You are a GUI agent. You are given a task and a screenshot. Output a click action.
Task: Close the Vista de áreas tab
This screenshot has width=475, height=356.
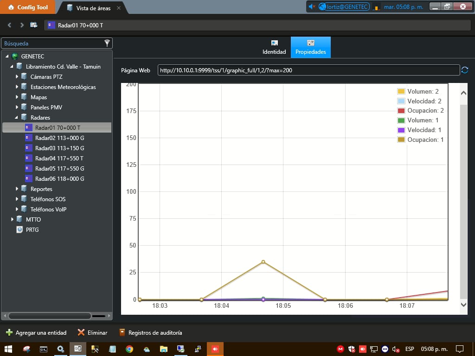[119, 8]
